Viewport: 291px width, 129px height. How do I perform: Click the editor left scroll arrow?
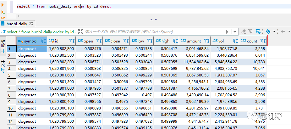(x=18, y=16)
